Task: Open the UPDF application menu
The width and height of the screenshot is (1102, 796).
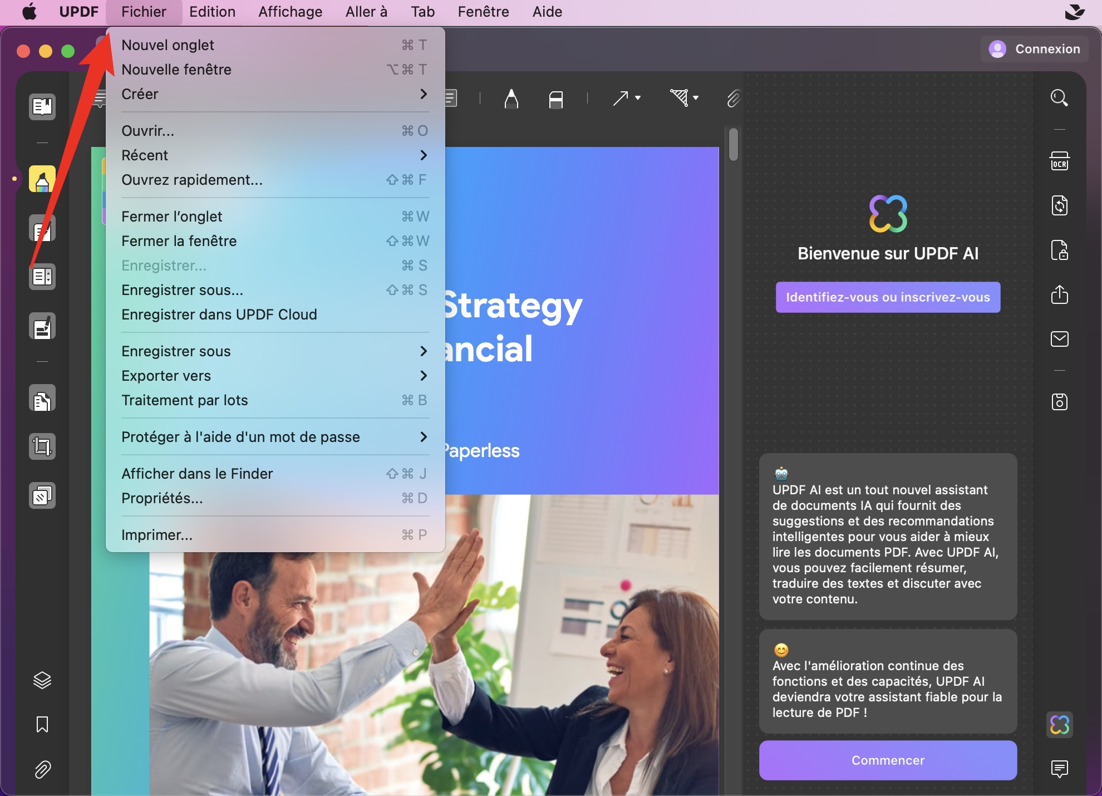Action: [x=78, y=12]
